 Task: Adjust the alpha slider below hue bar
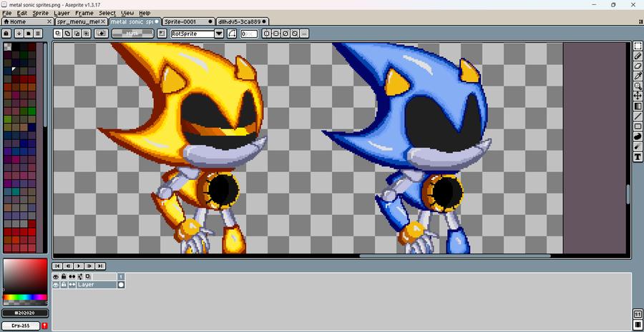tap(26, 303)
